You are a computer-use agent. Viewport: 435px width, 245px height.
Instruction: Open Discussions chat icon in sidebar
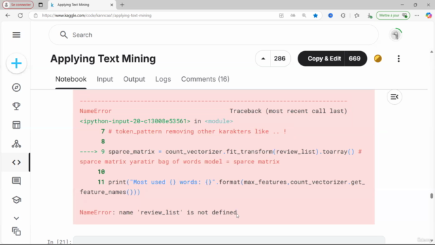(x=16, y=181)
